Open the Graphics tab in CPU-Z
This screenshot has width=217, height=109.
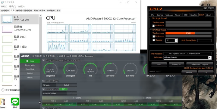click(x=194, y=15)
